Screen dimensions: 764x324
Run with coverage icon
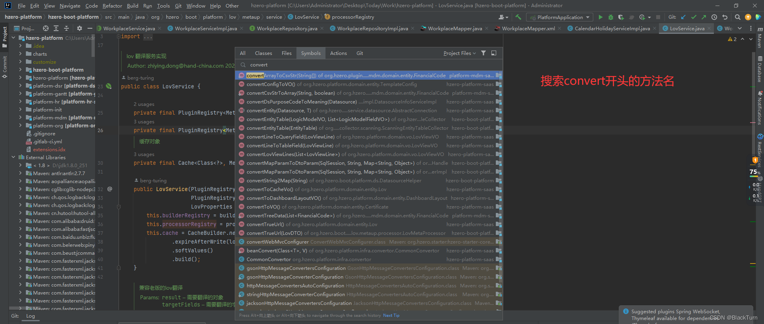[x=621, y=17]
